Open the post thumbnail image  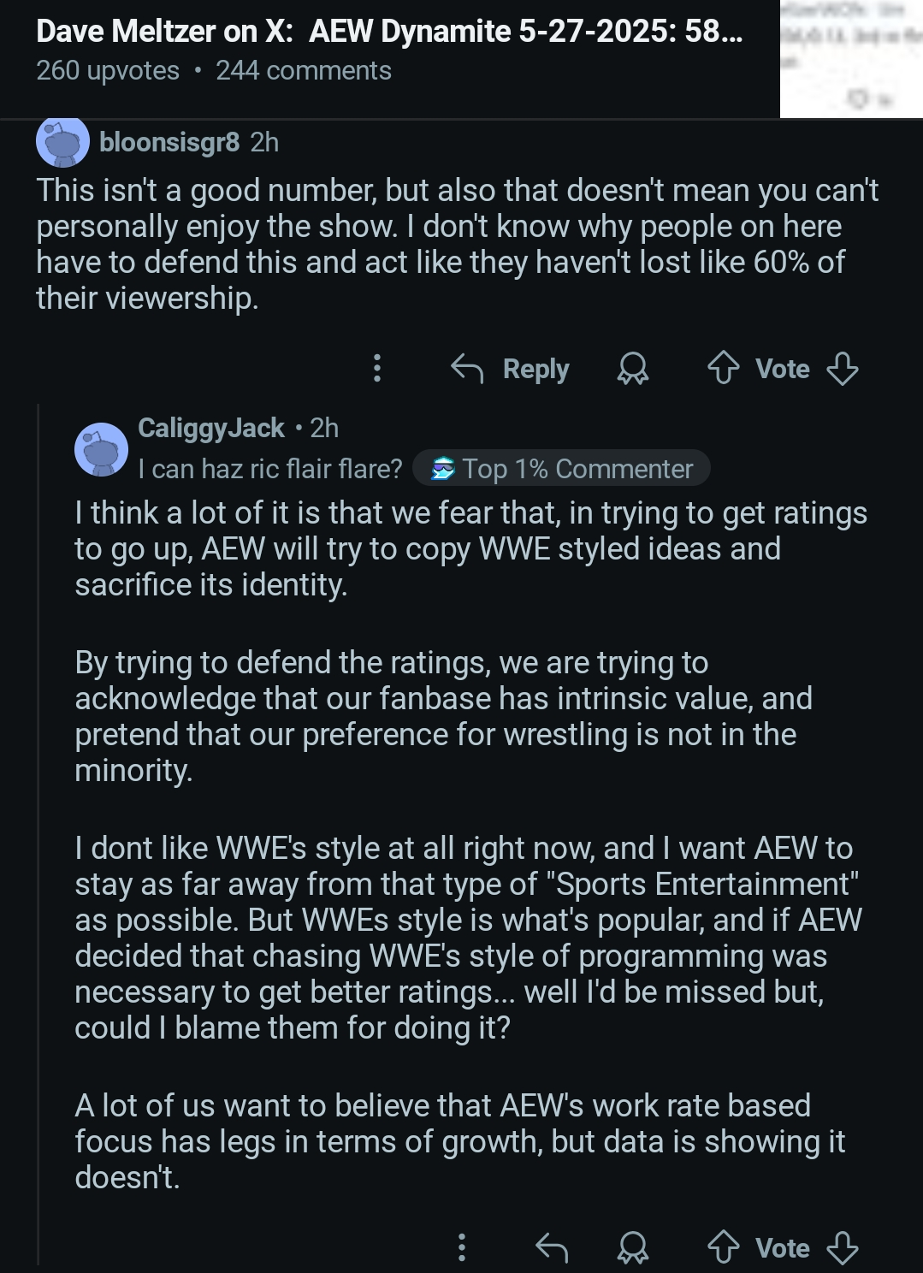[851, 58]
